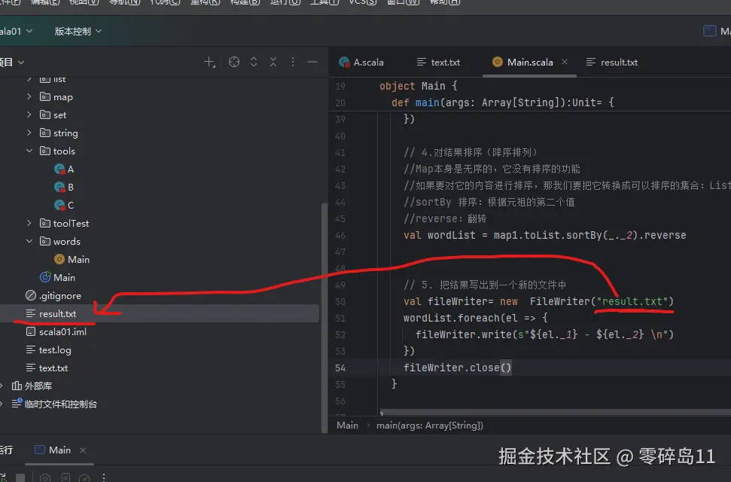731x482 pixels.
Task: Expand the map folder chevron
Action: tap(29, 96)
